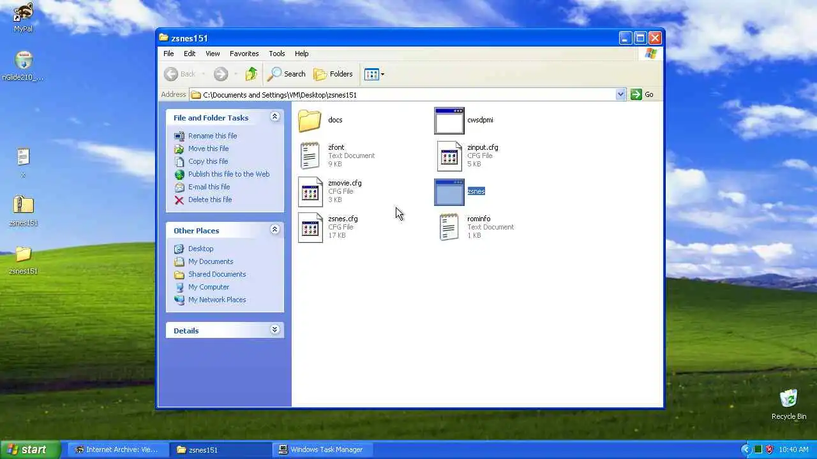Click the security shield tray icon

[769, 449]
